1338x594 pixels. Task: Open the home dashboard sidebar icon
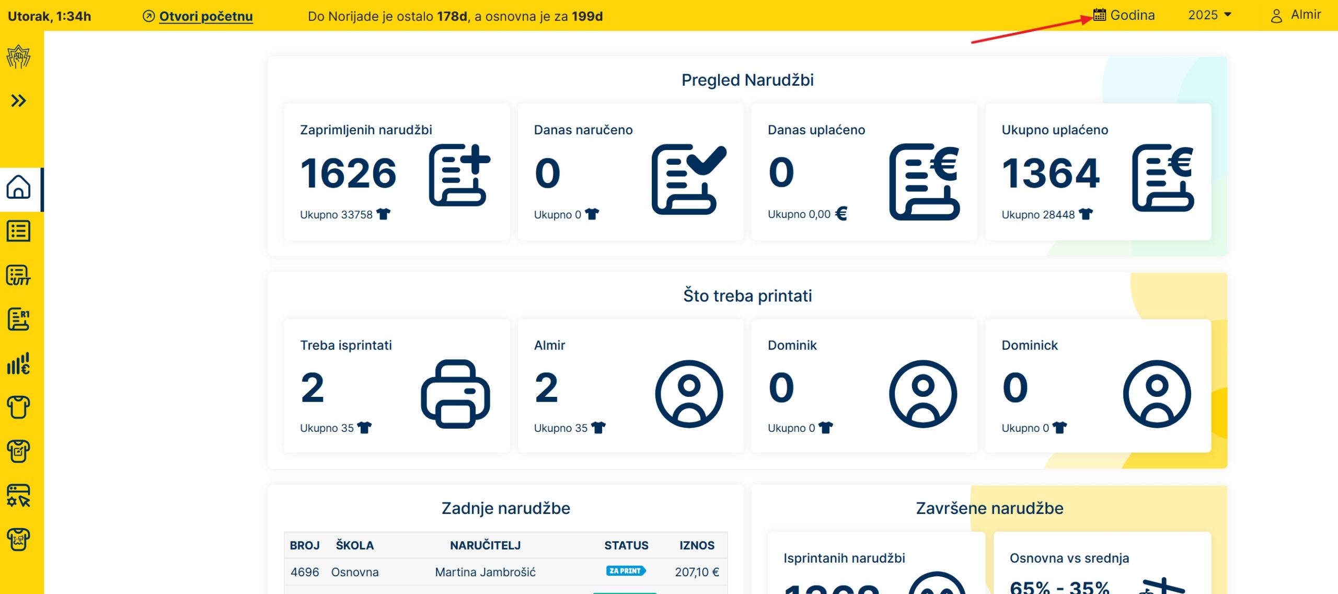(x=19, y=187)
